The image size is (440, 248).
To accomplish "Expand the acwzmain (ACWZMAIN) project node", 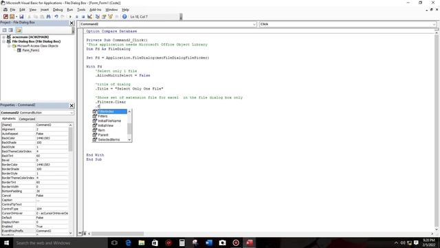I will point(3,37).
